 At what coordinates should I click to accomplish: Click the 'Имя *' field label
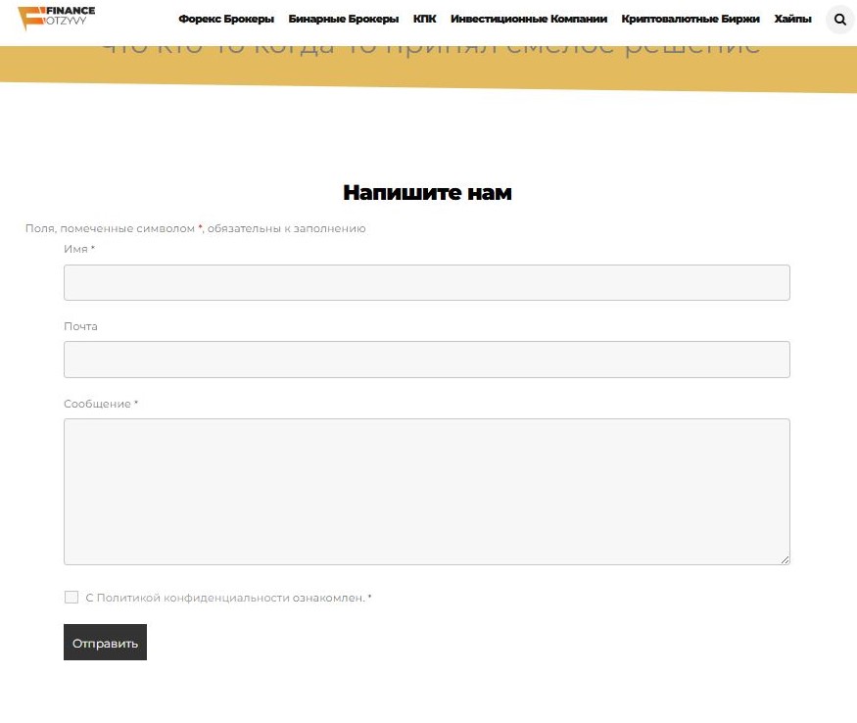[78, 249]
